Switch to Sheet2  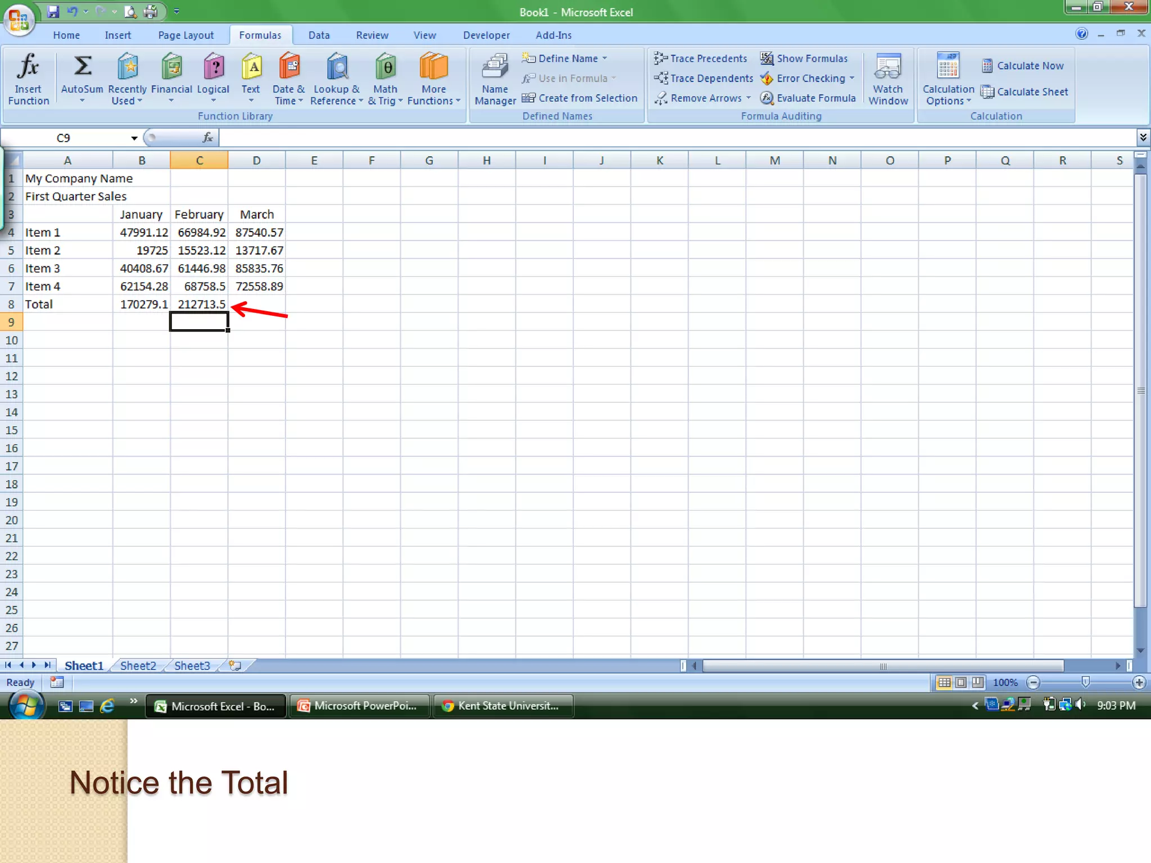coord(138,666)
